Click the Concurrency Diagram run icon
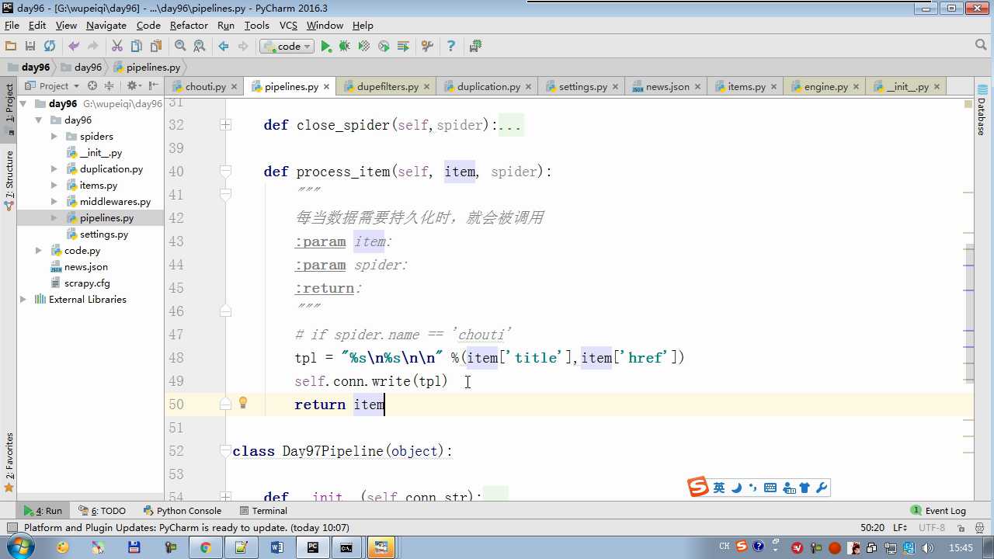 (403, 47)
